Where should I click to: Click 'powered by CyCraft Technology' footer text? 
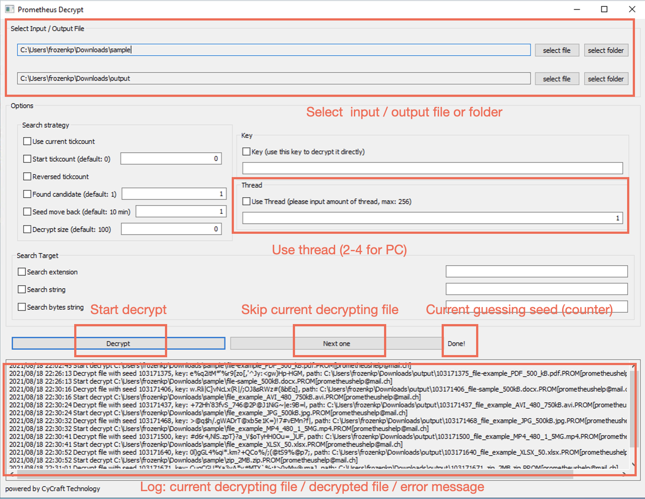53,489
